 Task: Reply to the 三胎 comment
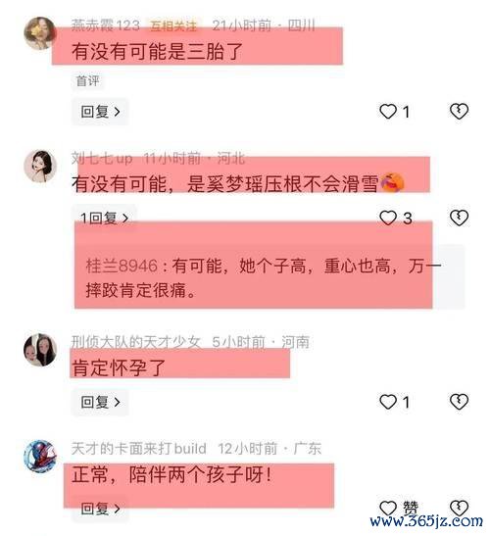[100, 112]
